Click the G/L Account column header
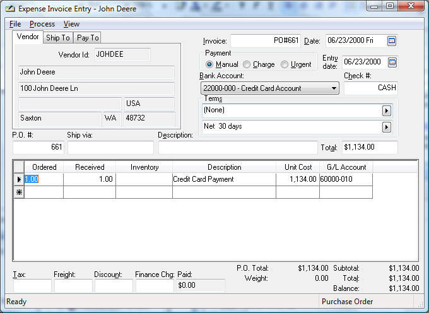The height and width of the screenshot is (313, 429). click(x=346, y=167)
